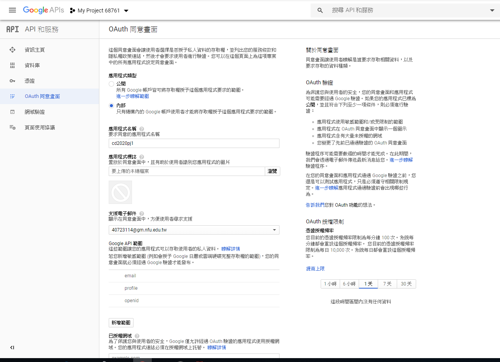Open the My Project 68761 project selector
Viewport: 500px width, 362px height.
coord(99,10)
